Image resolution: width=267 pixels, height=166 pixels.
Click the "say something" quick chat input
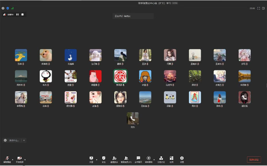click(x=14, y=140)
